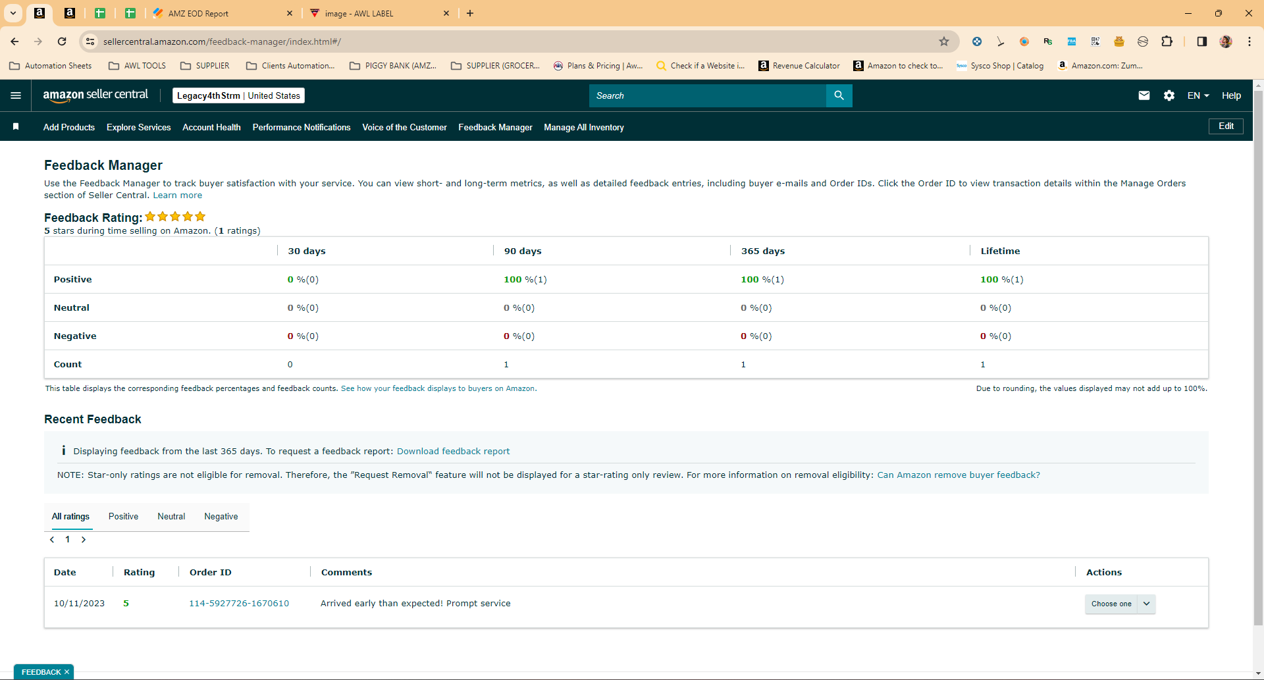Open the Check if a Website bookmark
The image size is (1264, 680).
(700, 66)
